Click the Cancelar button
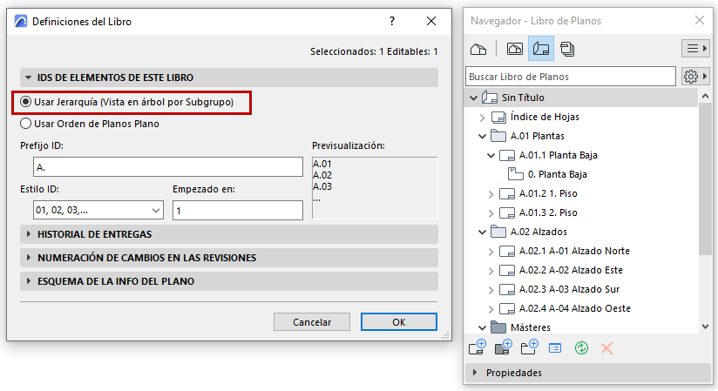Image resolution: width=718 pixels, height=391 pixels. click(312, 322)
